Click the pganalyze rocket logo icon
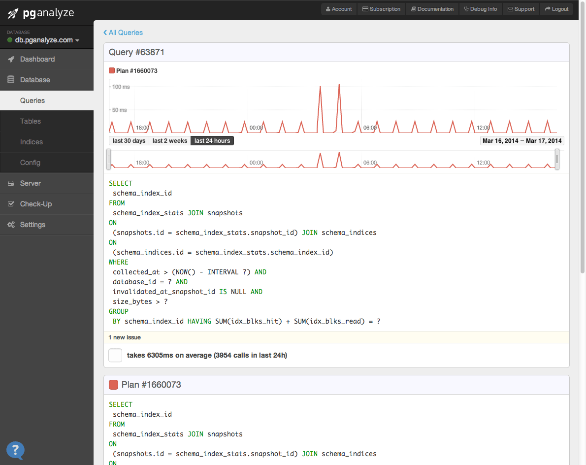Screen dimensions: 586x465 pyautogui.click(x=13, y=14)
